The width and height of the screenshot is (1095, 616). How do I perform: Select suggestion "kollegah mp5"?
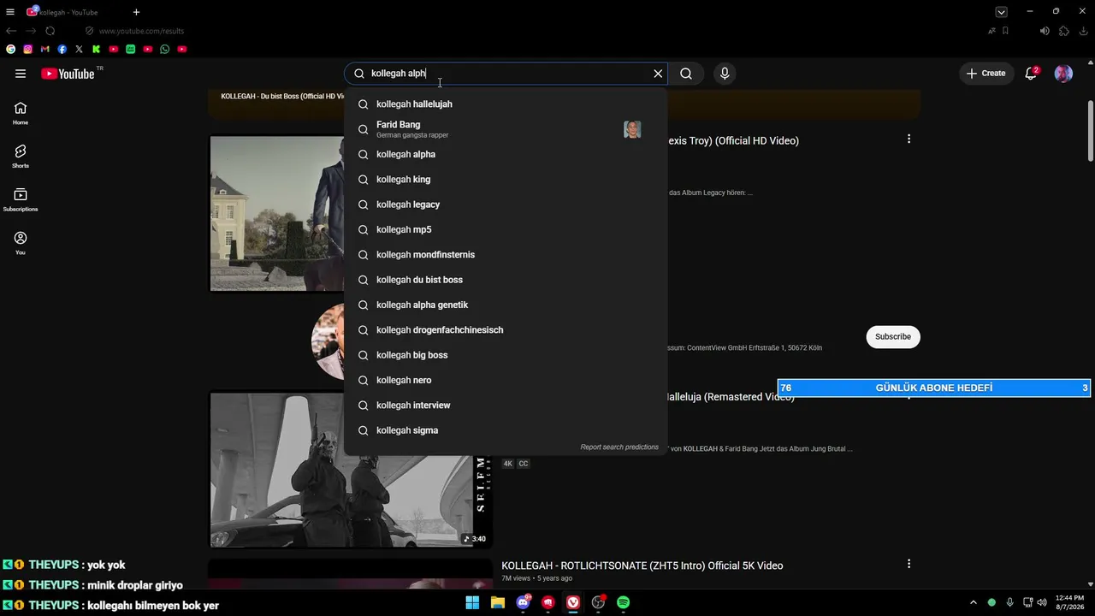tap(506, 230)
